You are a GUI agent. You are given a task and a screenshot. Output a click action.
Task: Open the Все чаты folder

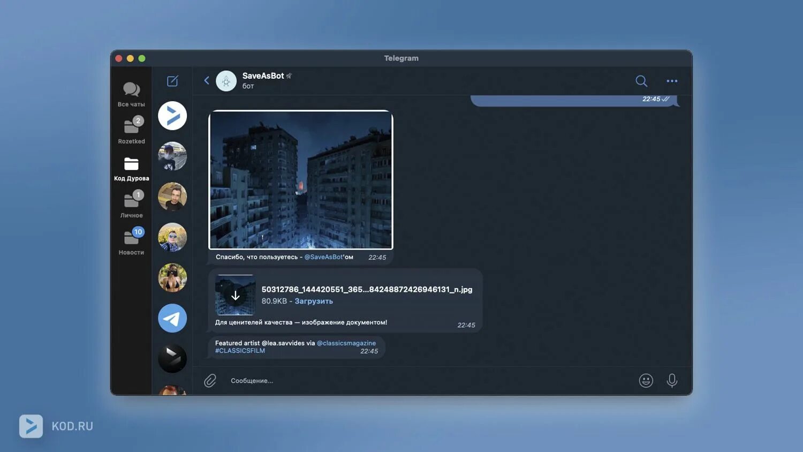[x=131, y=94]
